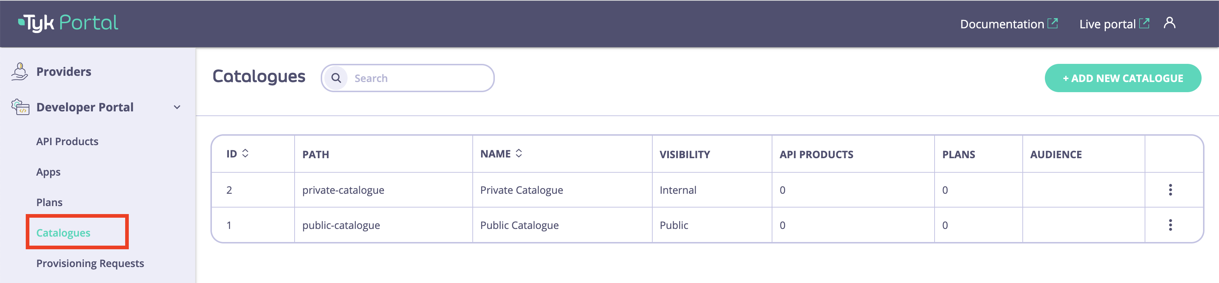Open the Plans section

(49, 202)
